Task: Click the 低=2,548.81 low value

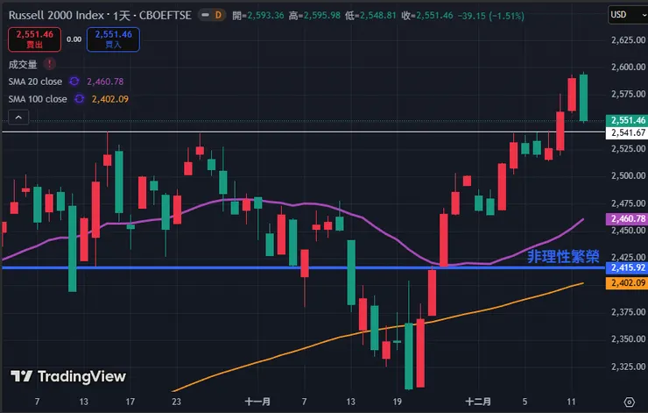Action: (370, 16)
